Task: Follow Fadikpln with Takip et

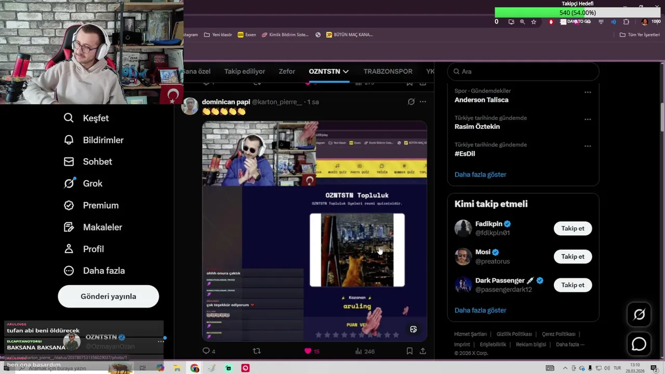Action: point(573,228)
